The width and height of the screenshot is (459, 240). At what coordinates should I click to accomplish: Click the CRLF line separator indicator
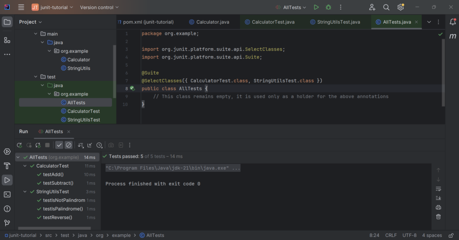tap(391, 235)
